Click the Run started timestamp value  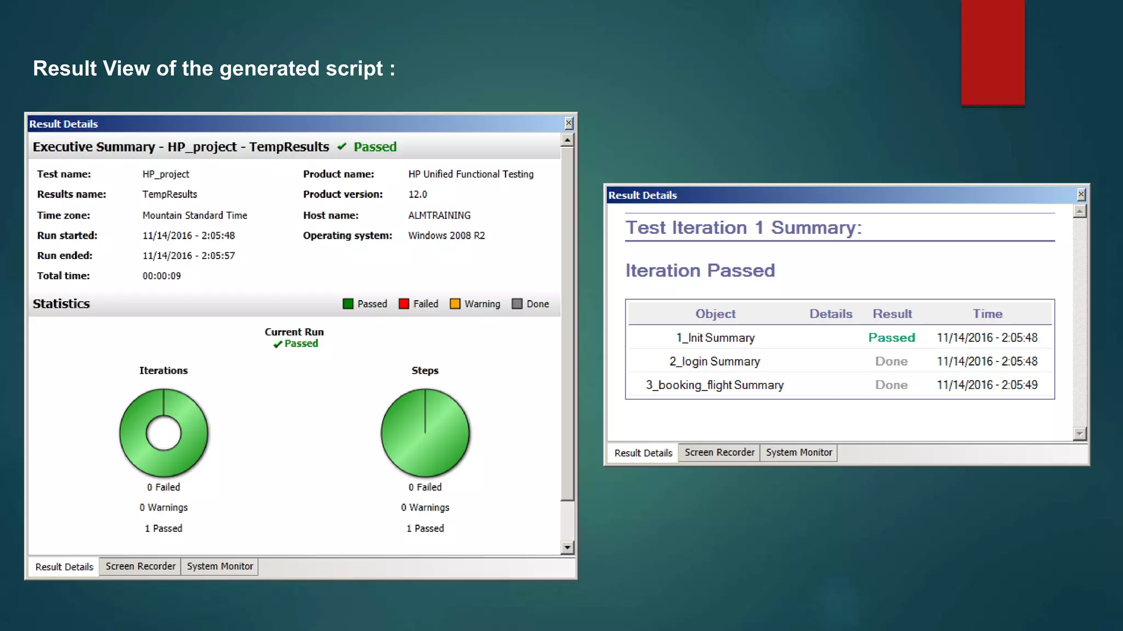coord(189,236)
